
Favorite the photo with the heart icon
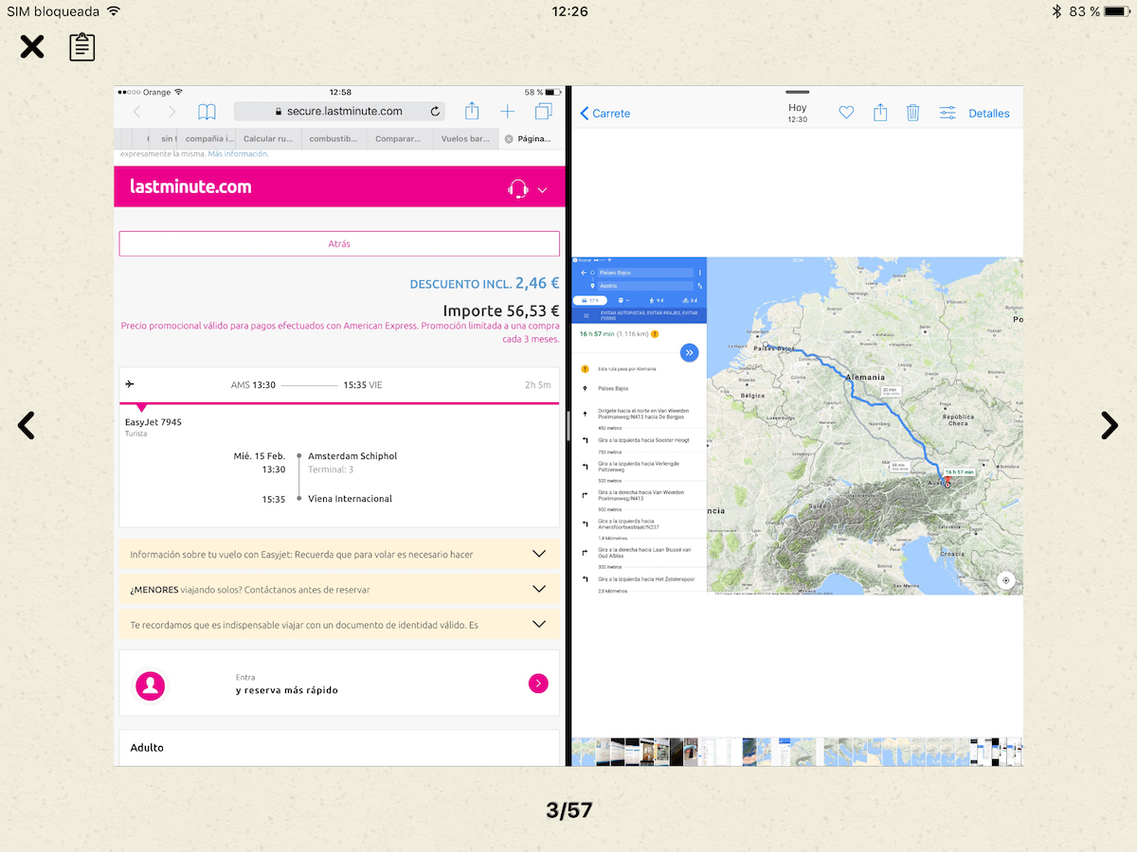[x=846, y=113]
